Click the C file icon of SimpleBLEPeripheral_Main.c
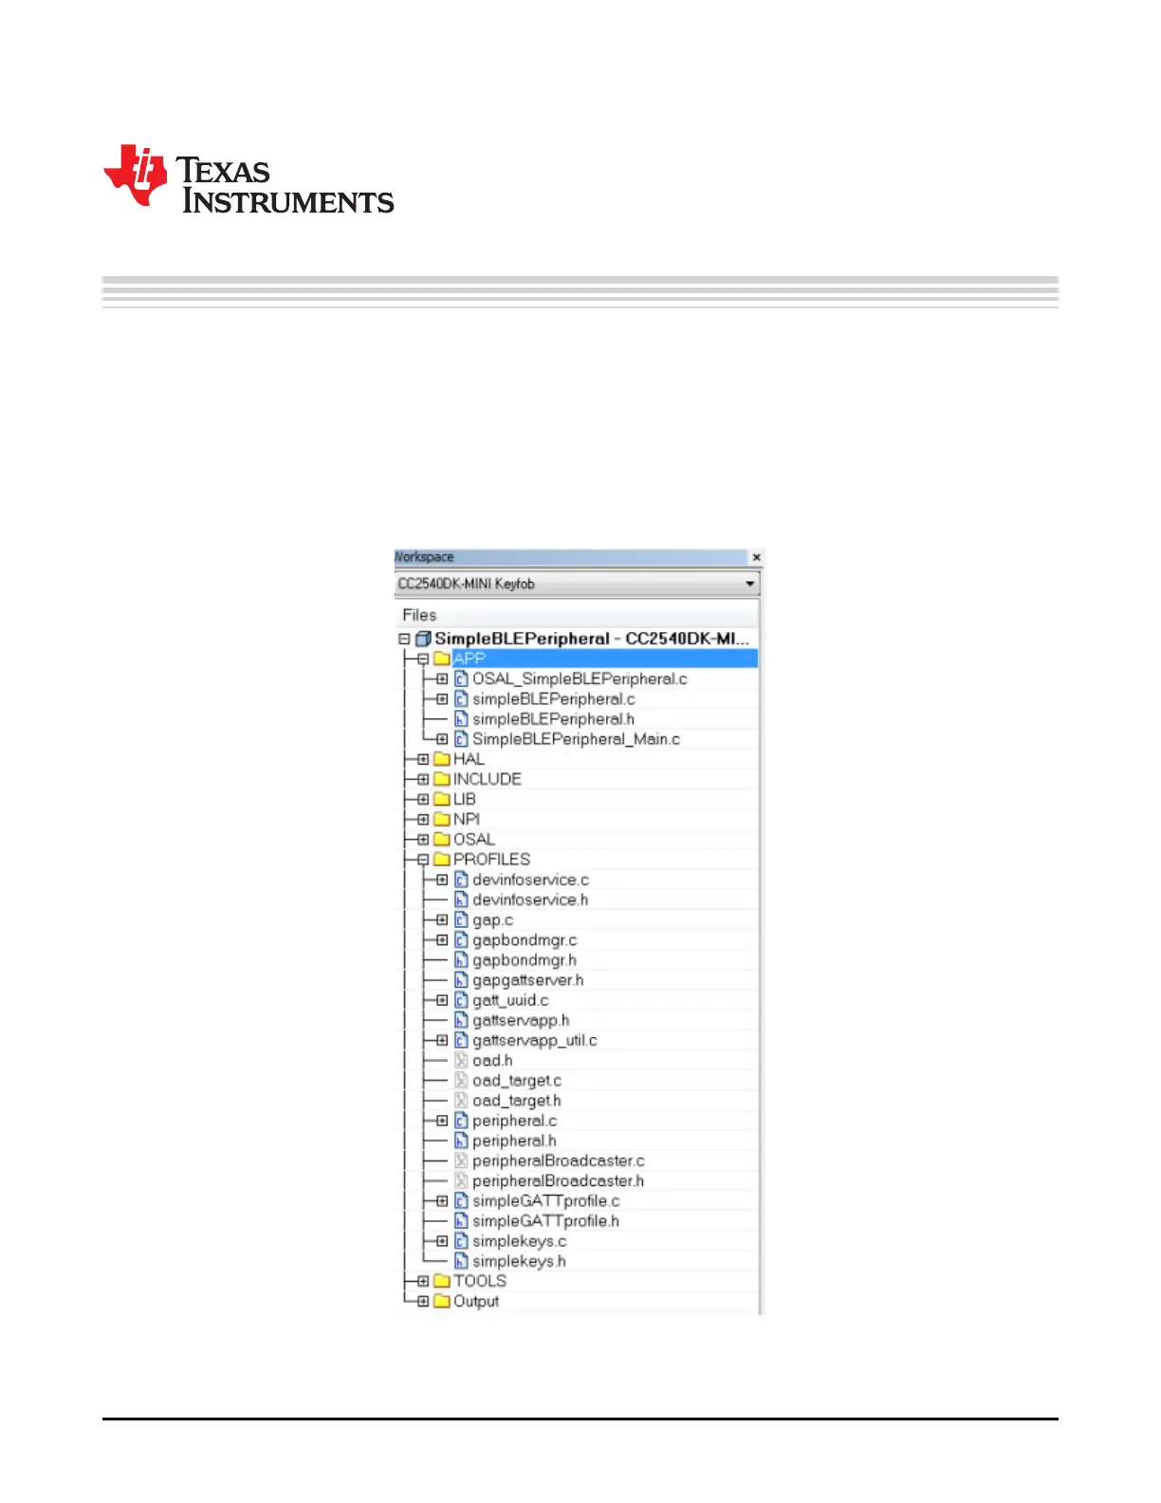 point(461,739)
